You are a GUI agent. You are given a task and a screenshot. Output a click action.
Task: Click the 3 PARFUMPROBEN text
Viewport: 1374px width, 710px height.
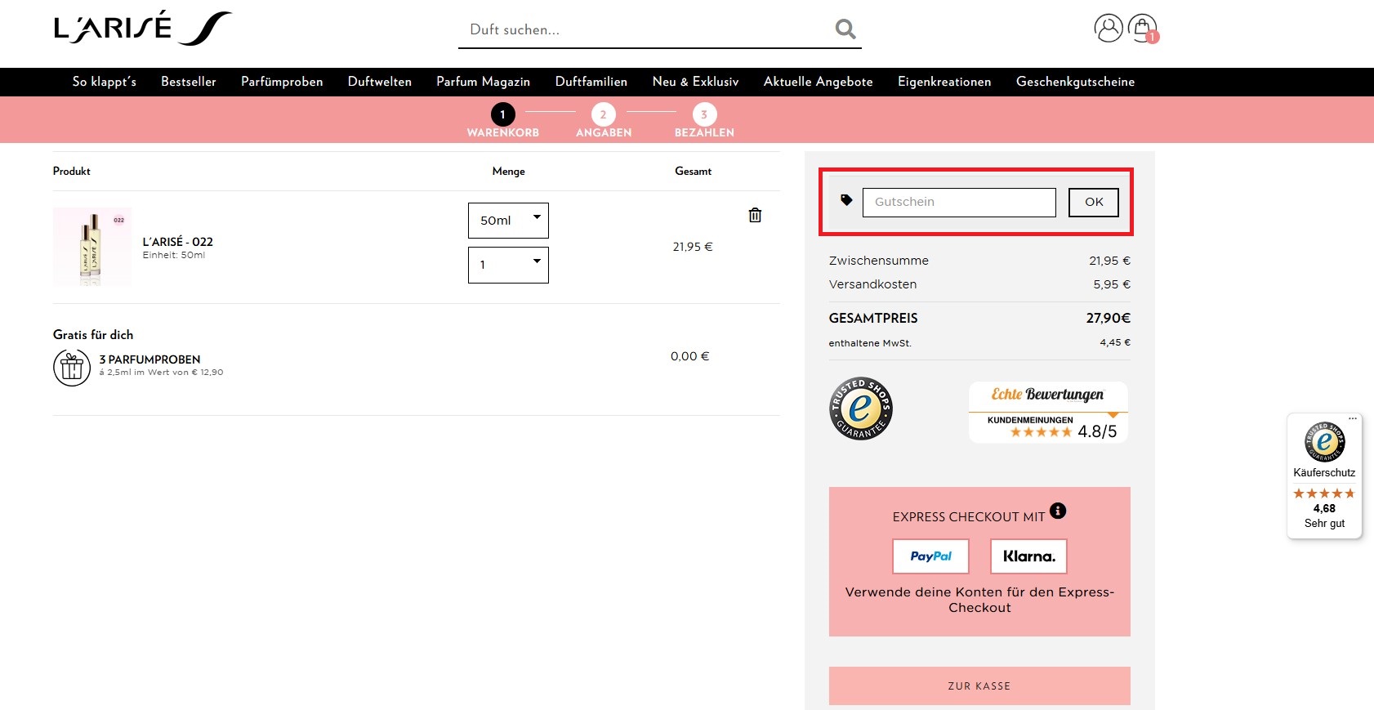tap(149, 359)
